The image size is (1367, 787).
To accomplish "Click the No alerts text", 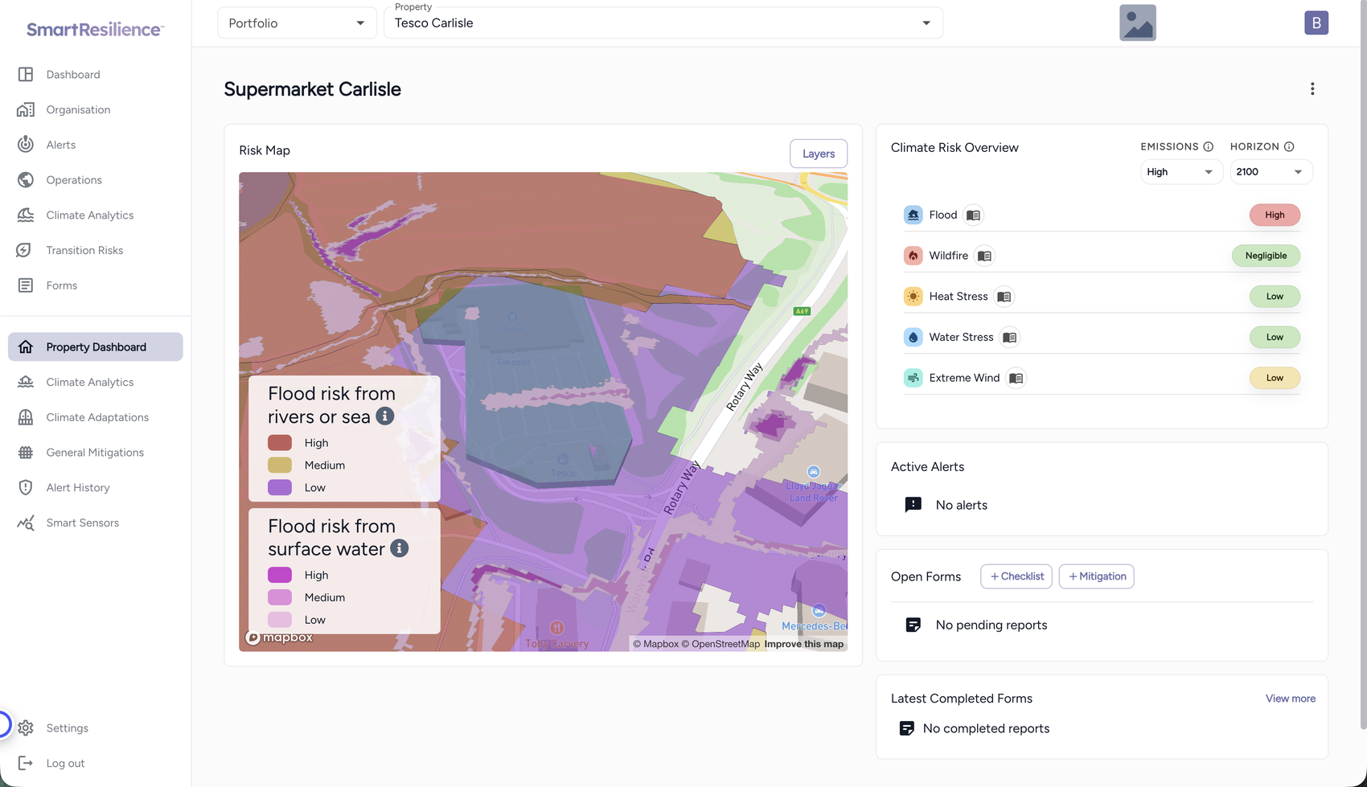I will tap(961, 505).
